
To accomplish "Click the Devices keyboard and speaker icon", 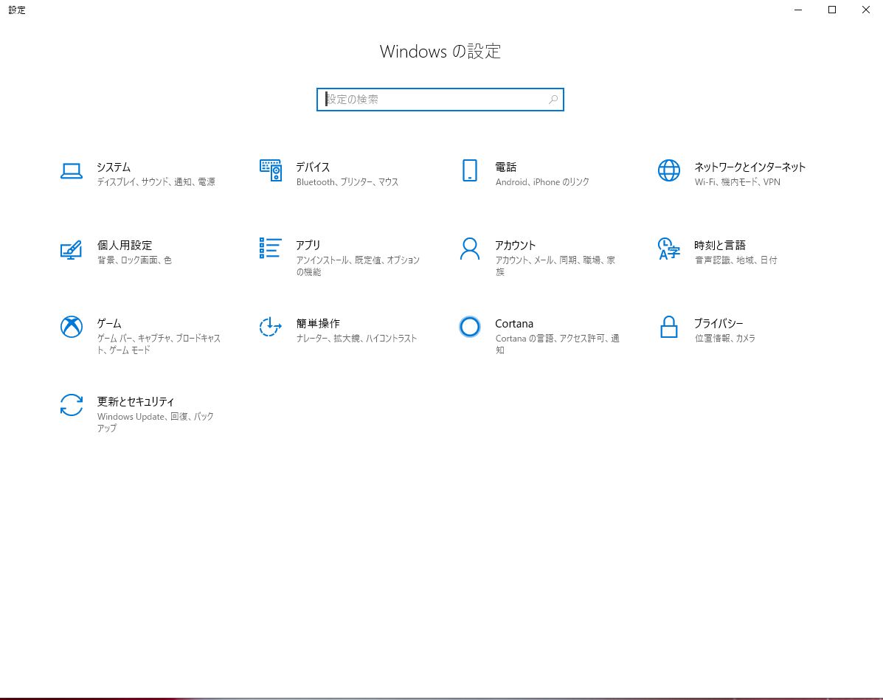I will 271,170.
